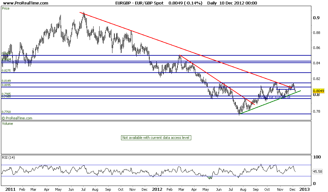Screen dimensions: 328x192
Task: Click the ZONA DE SUPORTE annotation
Action: click(275, 98)
